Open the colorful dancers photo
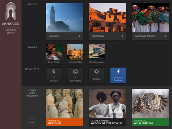Viewport: 172px width, 129px height. [150, 18]
